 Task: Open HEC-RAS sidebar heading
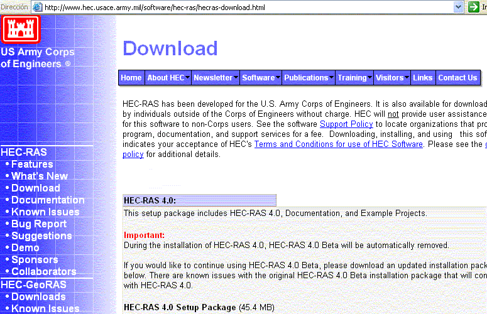pos(24,152)
